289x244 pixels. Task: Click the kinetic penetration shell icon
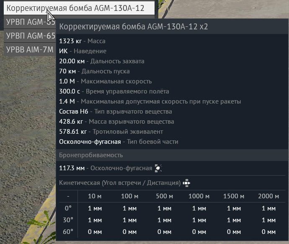click(186, 183)
